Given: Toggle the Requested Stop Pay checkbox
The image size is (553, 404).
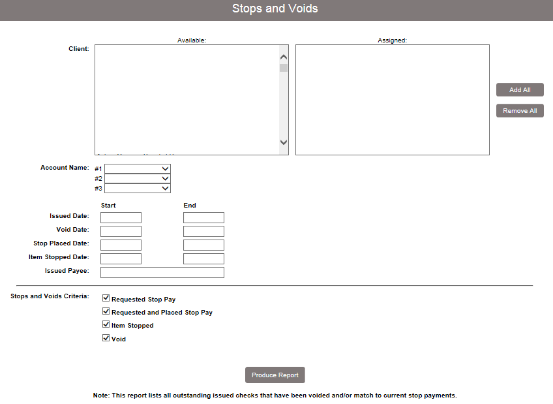Looking at the screenshot, I should click(106, 298).
